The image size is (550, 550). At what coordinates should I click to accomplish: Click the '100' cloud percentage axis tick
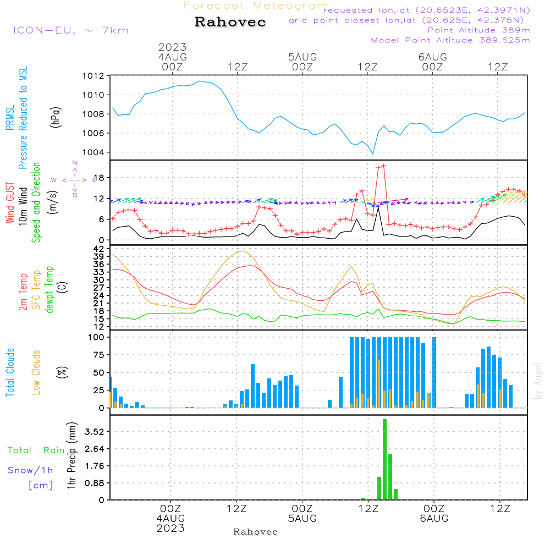[96, 337]
